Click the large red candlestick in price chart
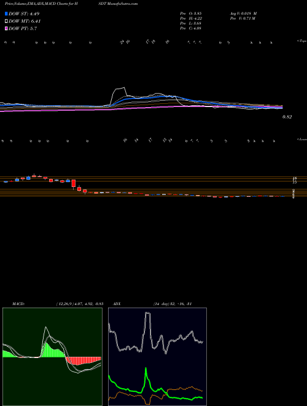The width and height of the screenshot is (307, 406). [74, 183]
